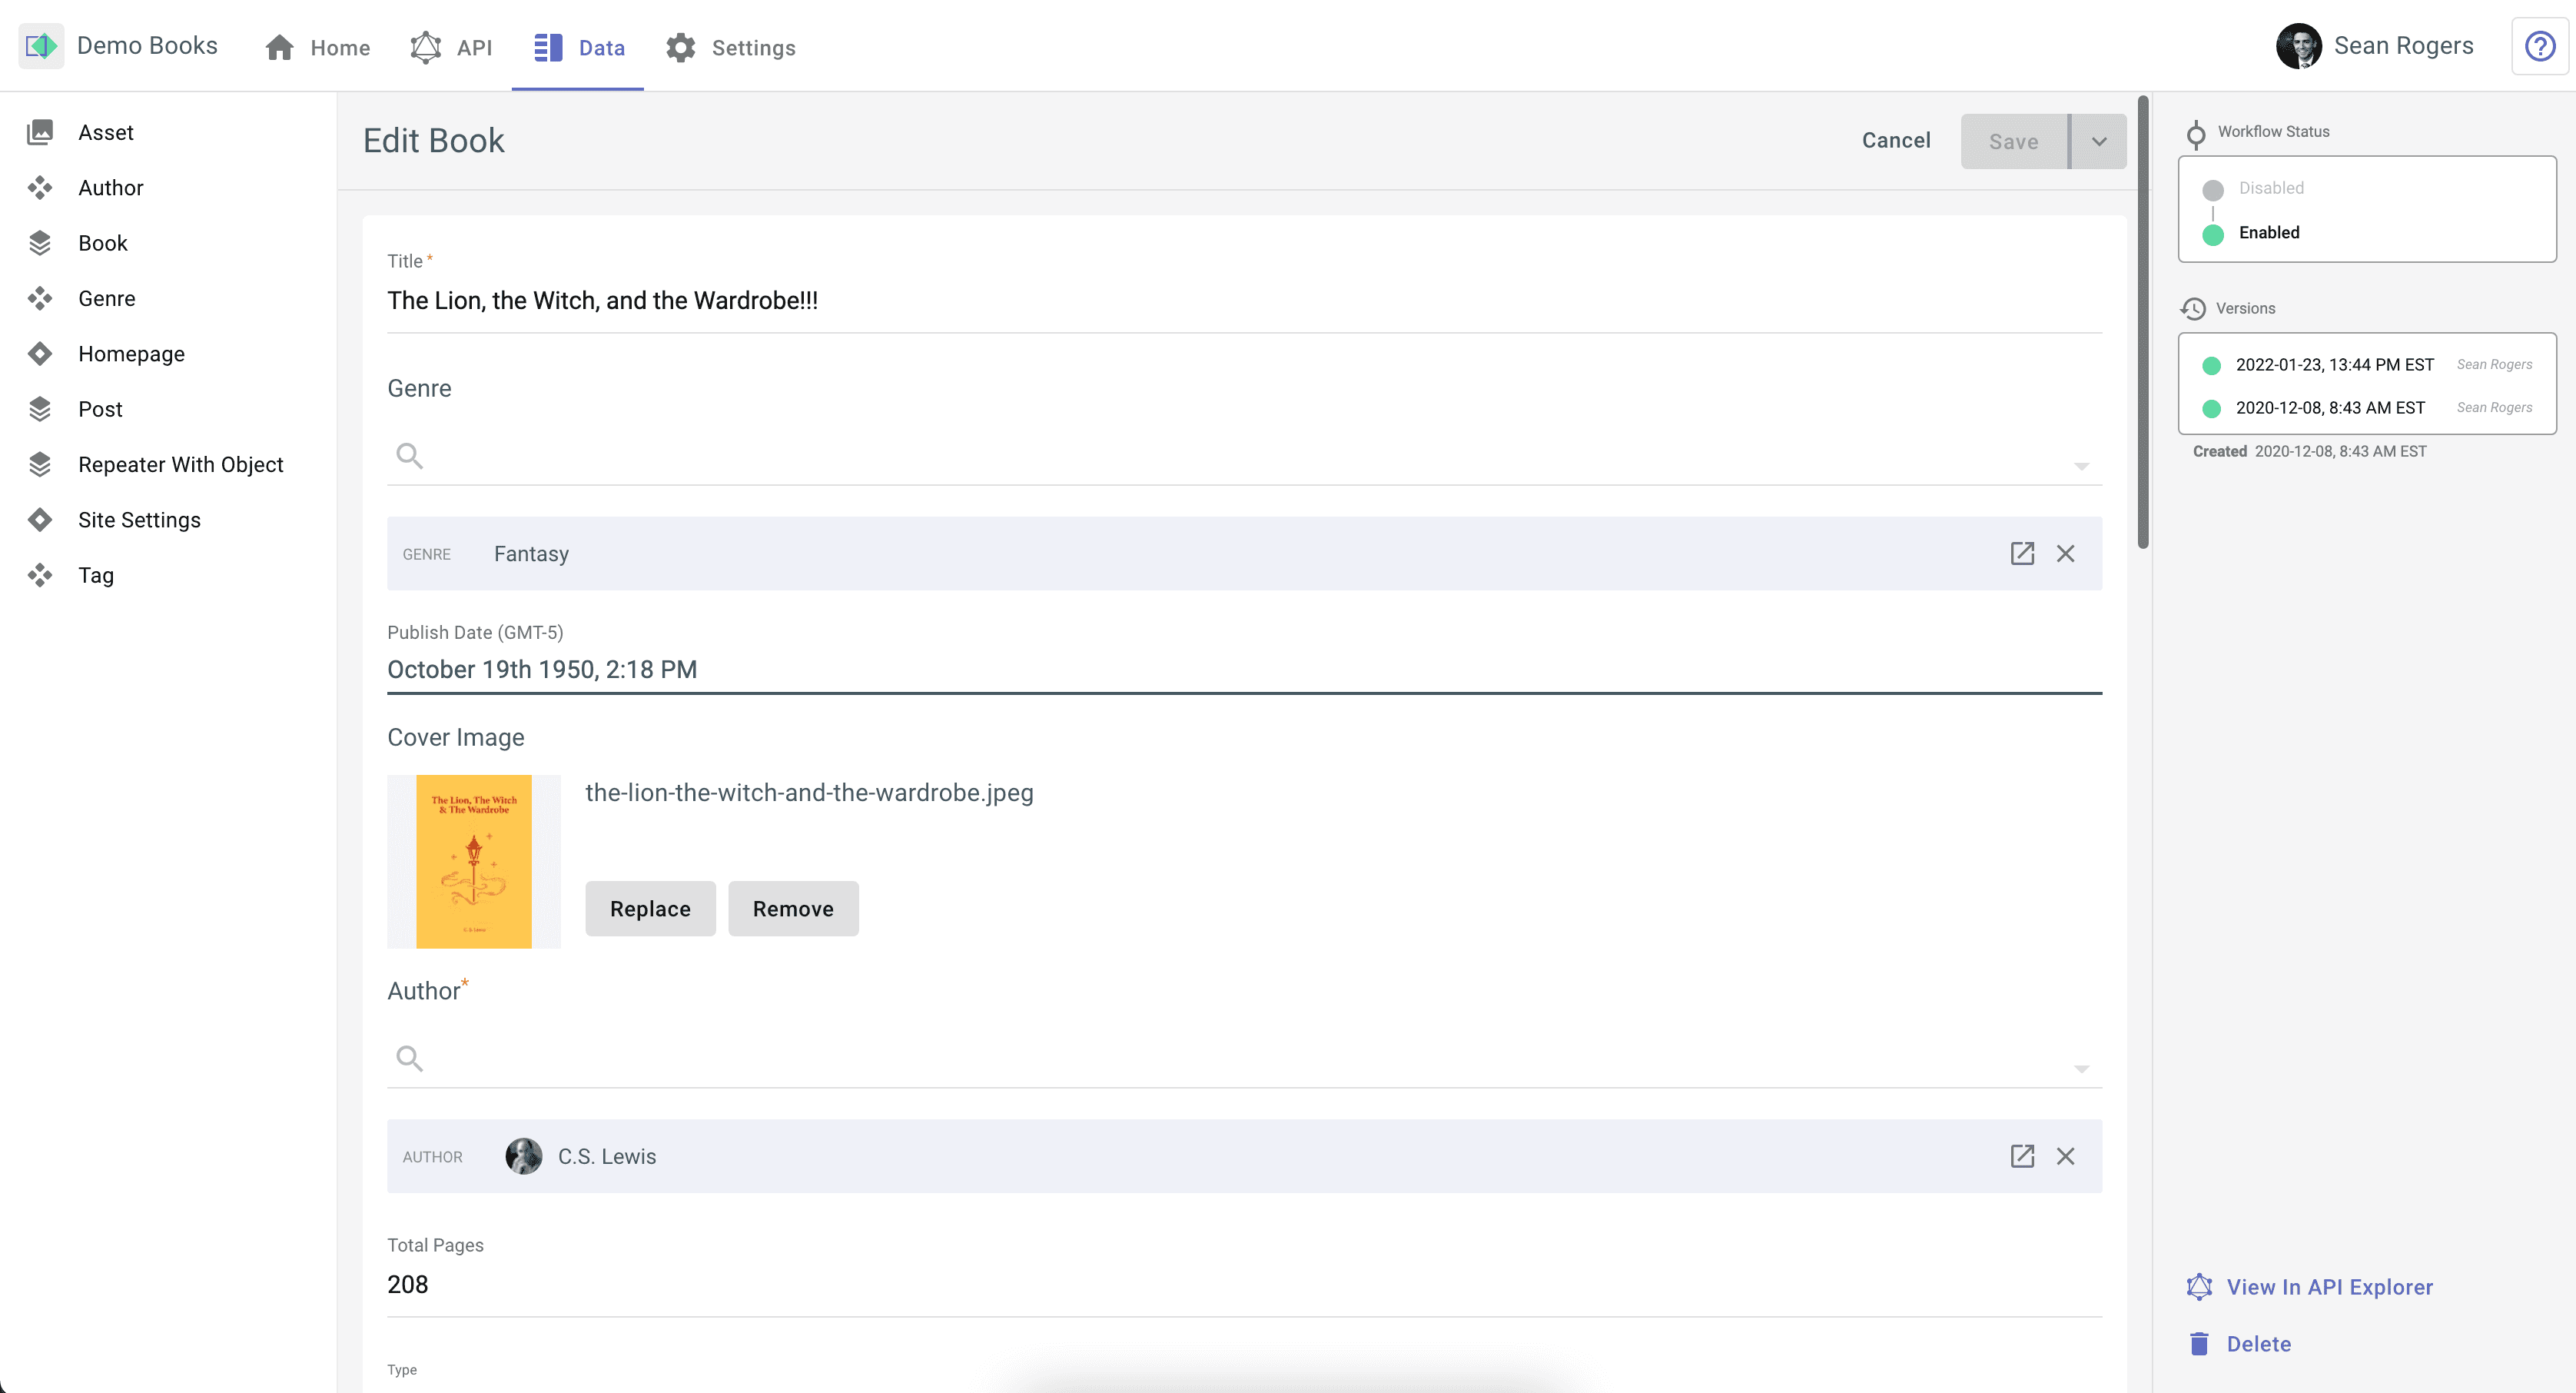Click the Site Settings diamond icon
Image resolution: width=2576 pixels, height=1393 pixels.
click(40, 520)
